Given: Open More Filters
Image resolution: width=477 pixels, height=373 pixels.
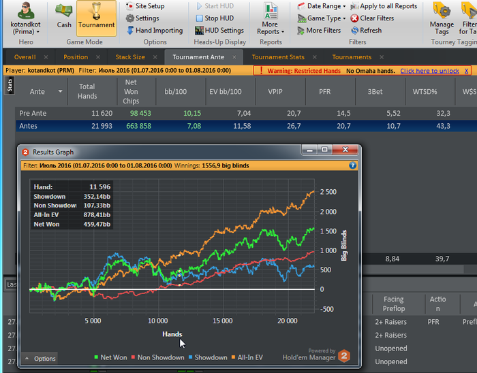Looking at the screenshot, I should [319, 31].
